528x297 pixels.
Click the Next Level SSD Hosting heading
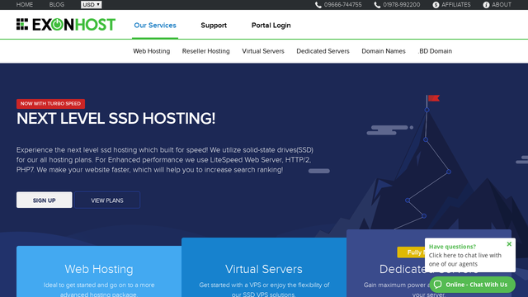(x=115, y=119)
